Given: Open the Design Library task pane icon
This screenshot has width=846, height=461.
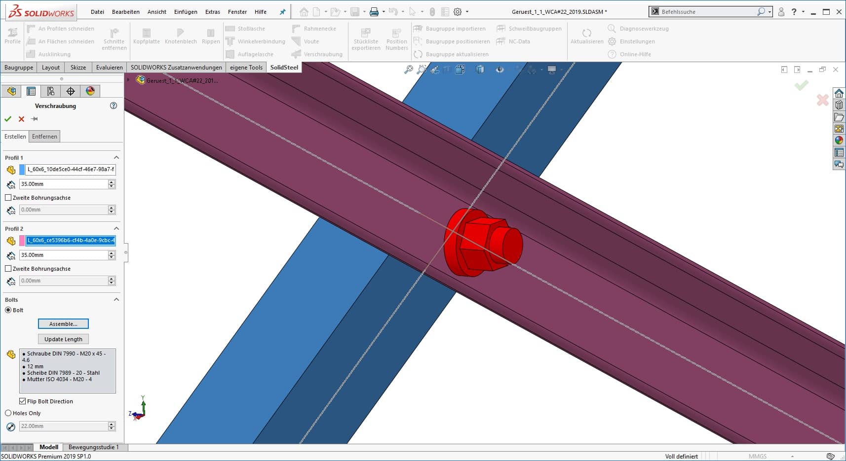Looking at the screenshot, I should [x=839, y=105].
